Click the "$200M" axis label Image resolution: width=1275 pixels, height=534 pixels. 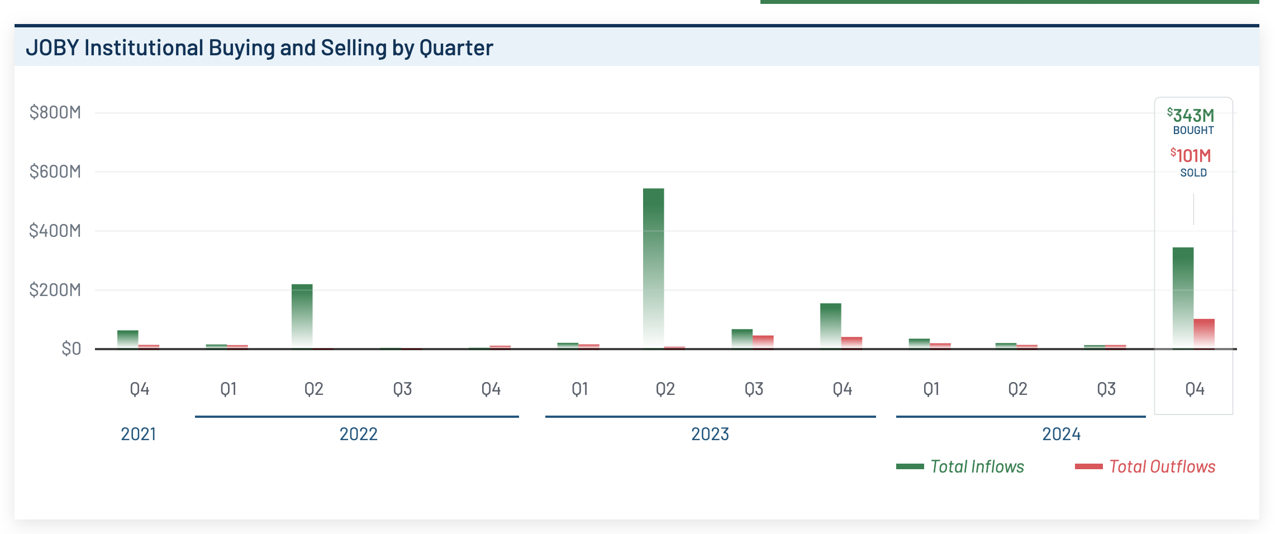[55, 290]
